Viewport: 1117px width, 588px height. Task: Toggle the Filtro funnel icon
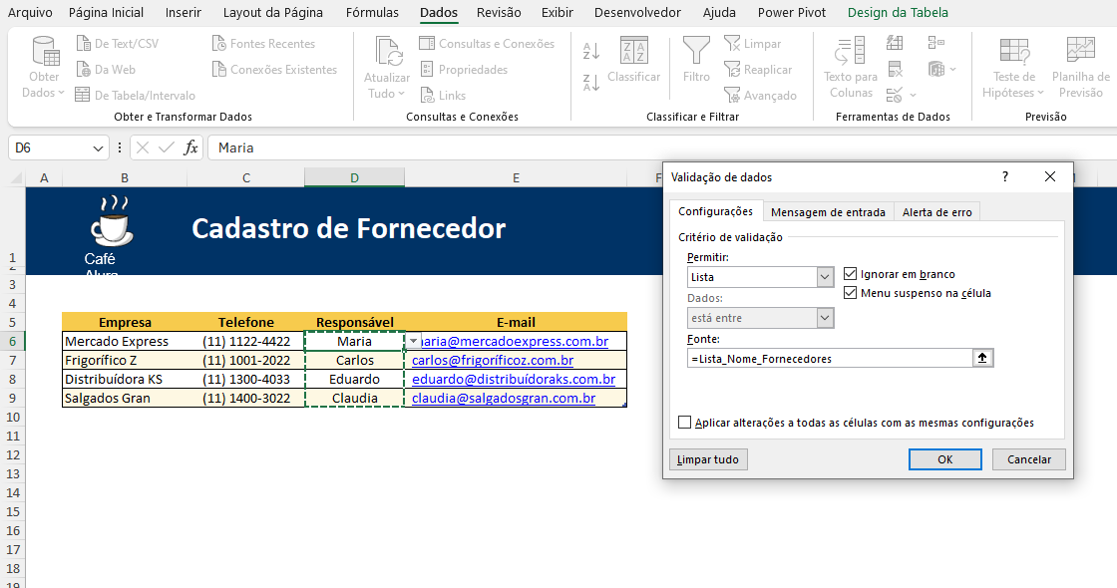(696, 51)
